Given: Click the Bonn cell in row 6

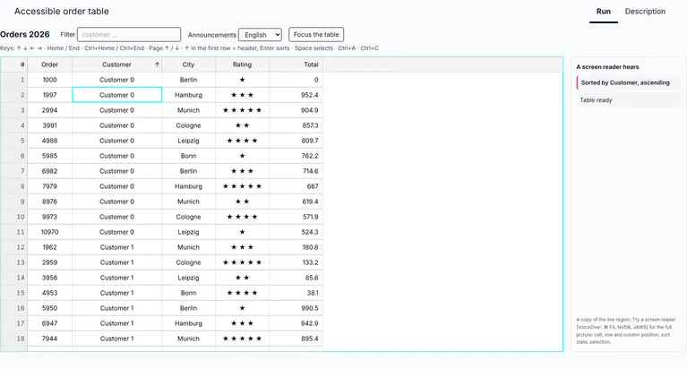Looking at the screenshot, I should [x=188, y=156].
